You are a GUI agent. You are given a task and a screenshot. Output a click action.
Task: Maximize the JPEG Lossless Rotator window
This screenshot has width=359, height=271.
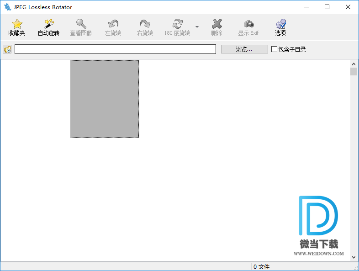click(327, 7)
